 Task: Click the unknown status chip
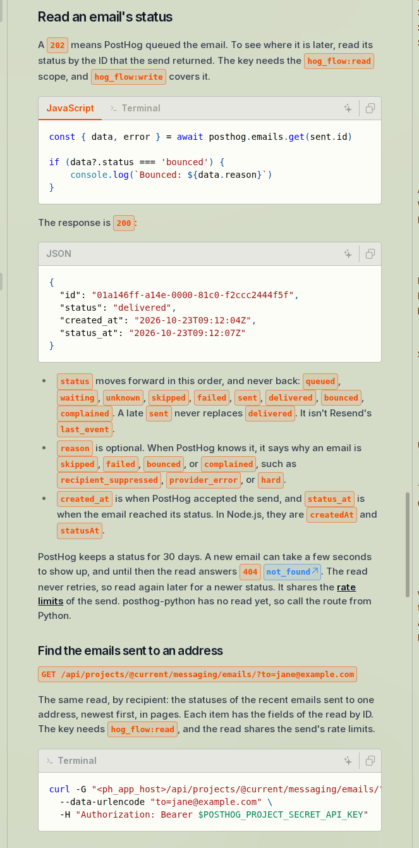pos(123,398)
